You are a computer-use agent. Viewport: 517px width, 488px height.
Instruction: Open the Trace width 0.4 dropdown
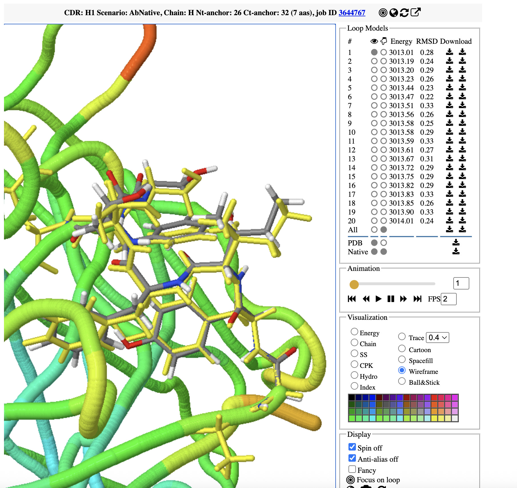437,338
